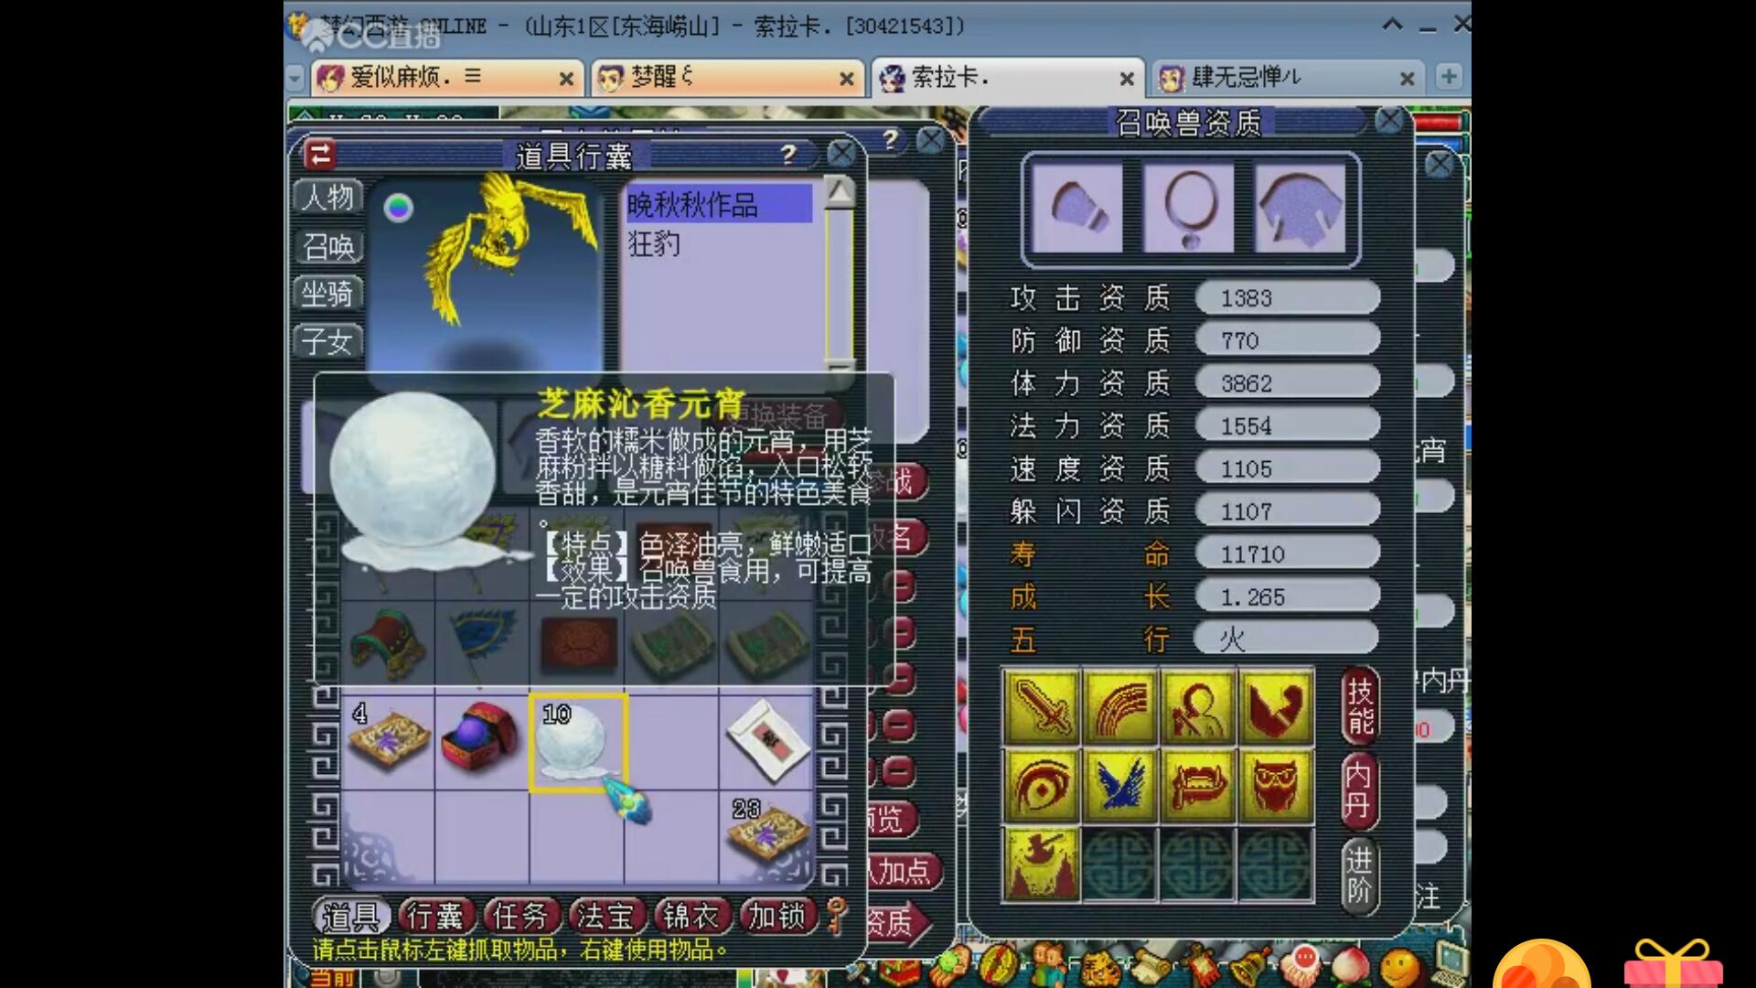Click the 加锁 lock button
Image resolution: width=1756 pixels, height=988 pixels.
coord(776,916)
